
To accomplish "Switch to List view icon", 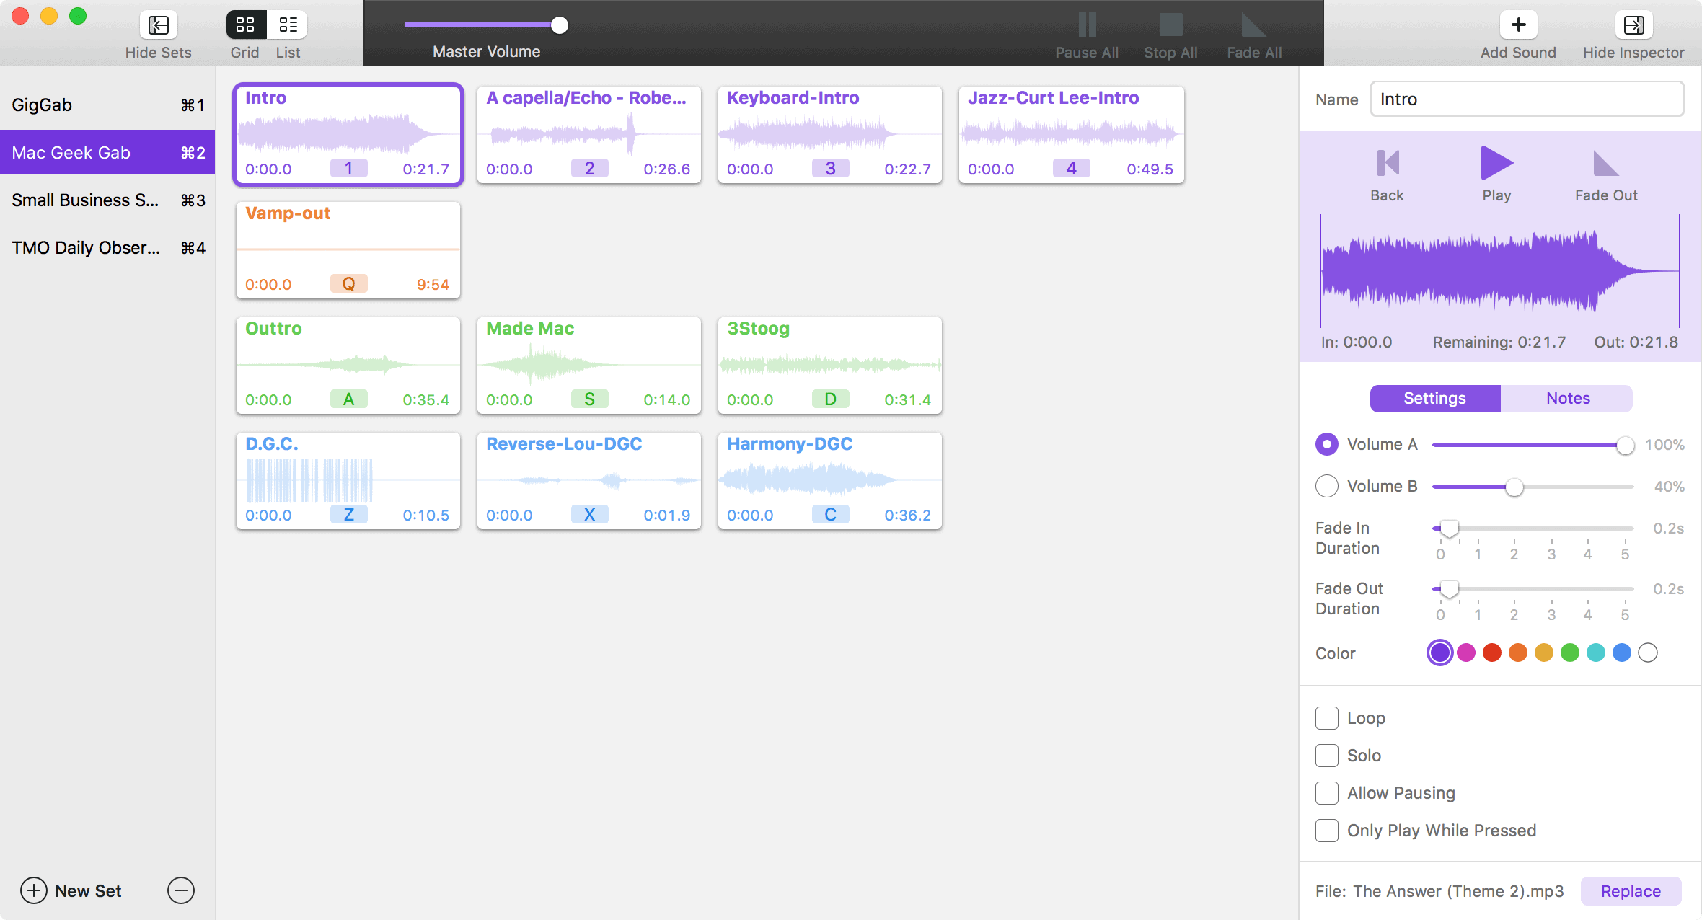I will coord(288,25).
